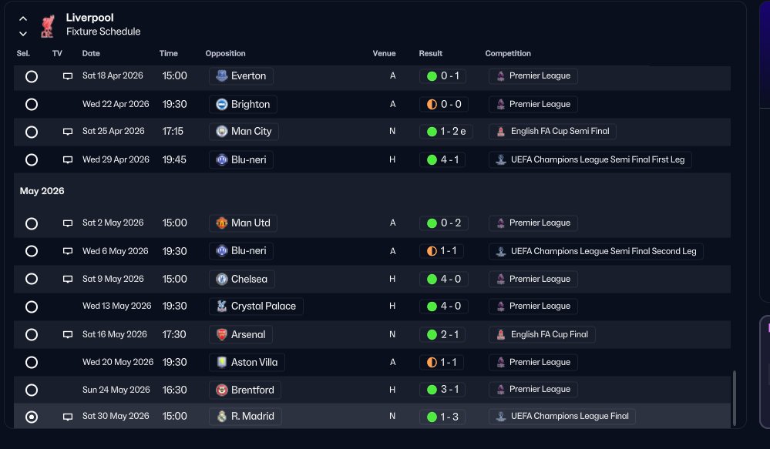770x449 pixels.
Task: Select the Chelsea fixture radio button
Action: 32,280
